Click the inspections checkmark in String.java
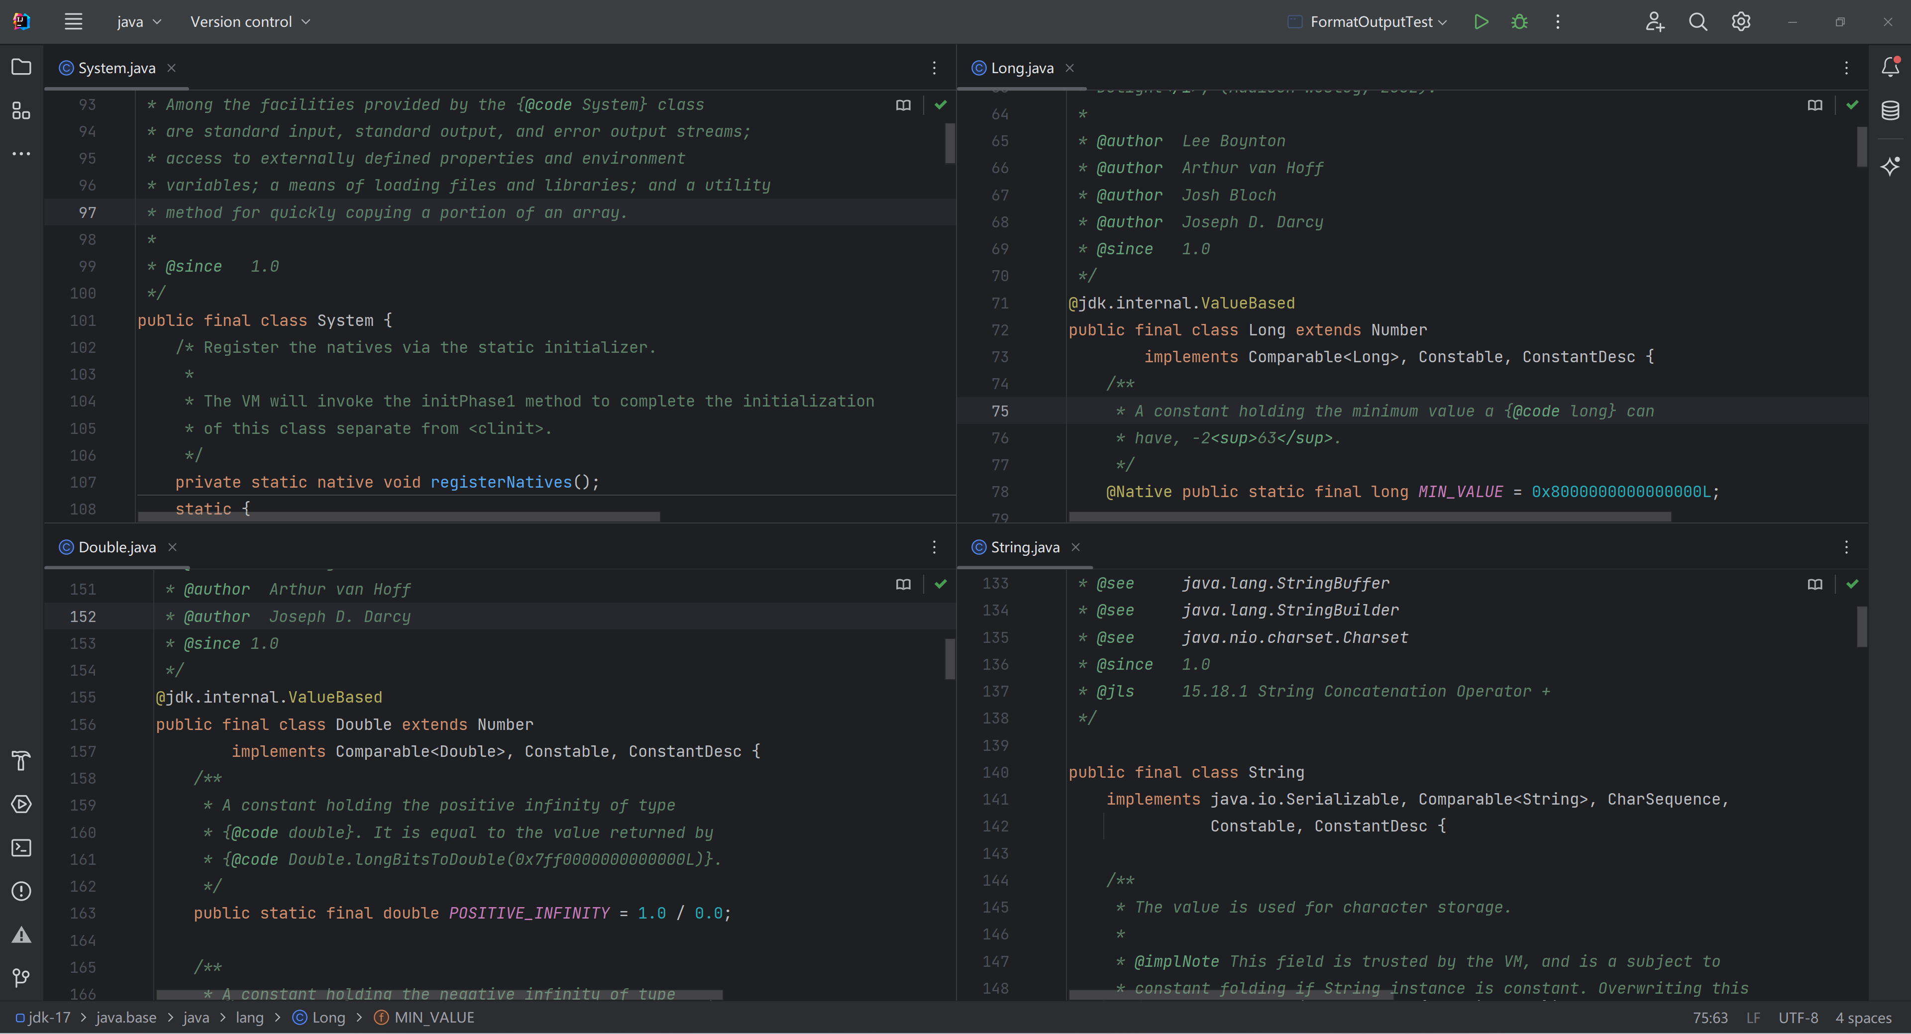This screenshot has height=1034, width=1911. (1852, 585)
